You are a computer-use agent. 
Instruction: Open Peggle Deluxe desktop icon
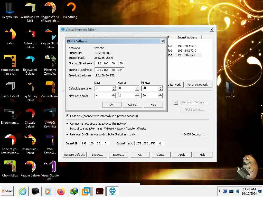pyautogui.click(x=30, y=169)
